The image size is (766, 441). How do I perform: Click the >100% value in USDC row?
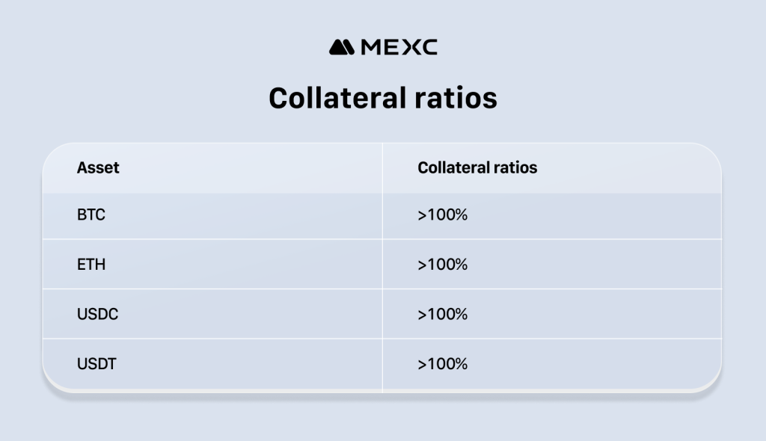[442, 314]
